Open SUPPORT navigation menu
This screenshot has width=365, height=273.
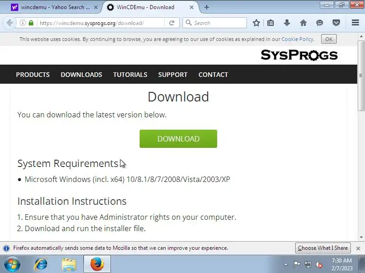tap(173, 75)
